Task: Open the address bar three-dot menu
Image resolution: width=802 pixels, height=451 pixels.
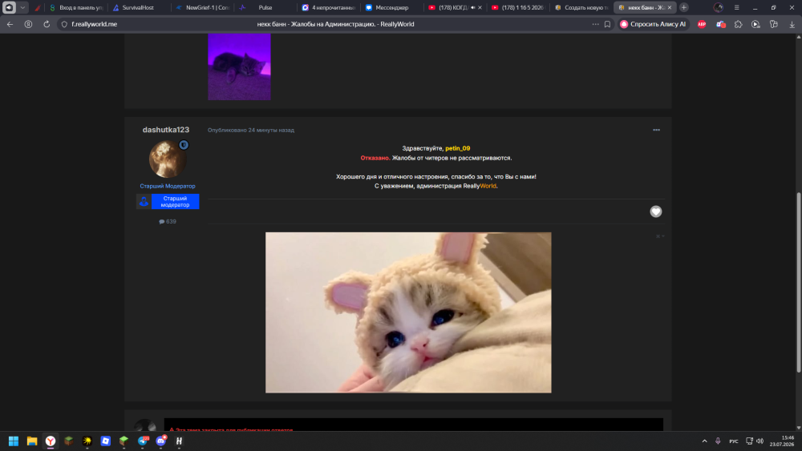Action: coord(595,24)
